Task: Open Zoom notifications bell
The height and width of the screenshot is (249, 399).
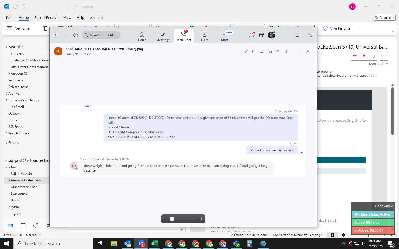Action: click(252, 35)
